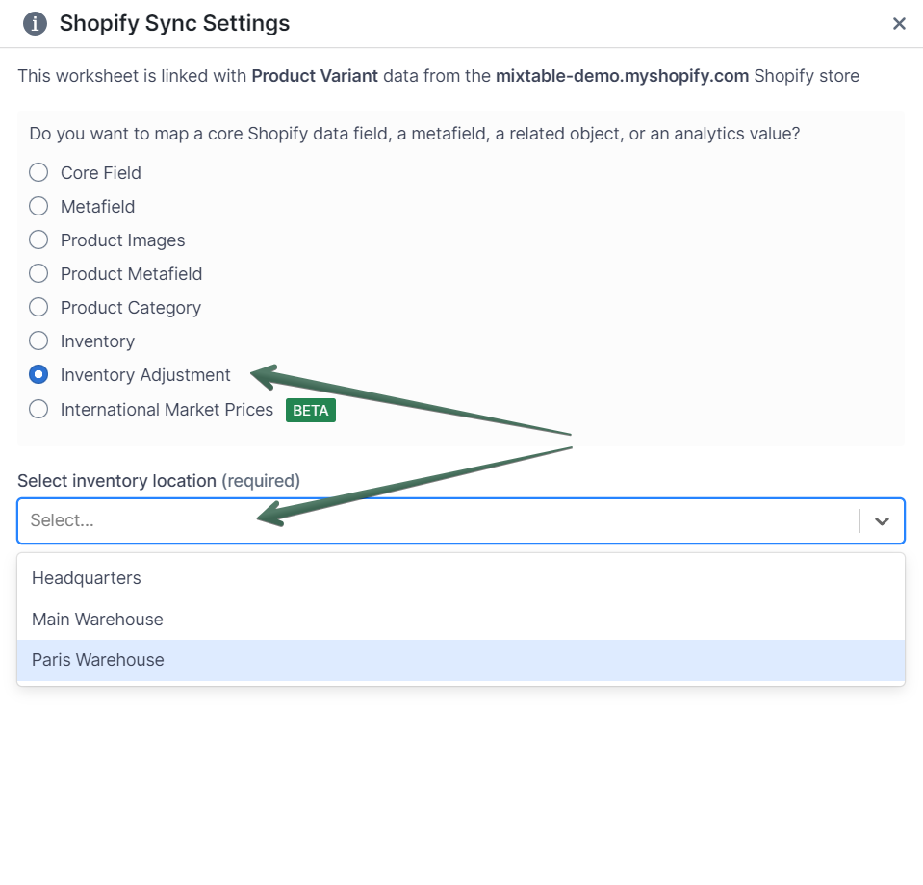Select Paris Warehouse from the dropdown
This screenshot has width=923, height=885.
coord(99,660)
